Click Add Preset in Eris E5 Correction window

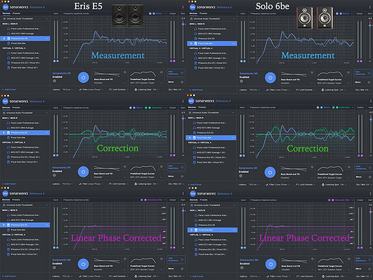(9, 184)
